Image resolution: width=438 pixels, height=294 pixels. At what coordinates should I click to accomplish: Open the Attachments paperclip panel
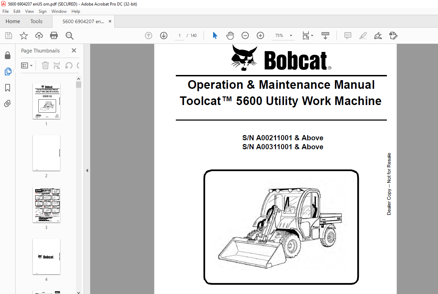[8, 103]
